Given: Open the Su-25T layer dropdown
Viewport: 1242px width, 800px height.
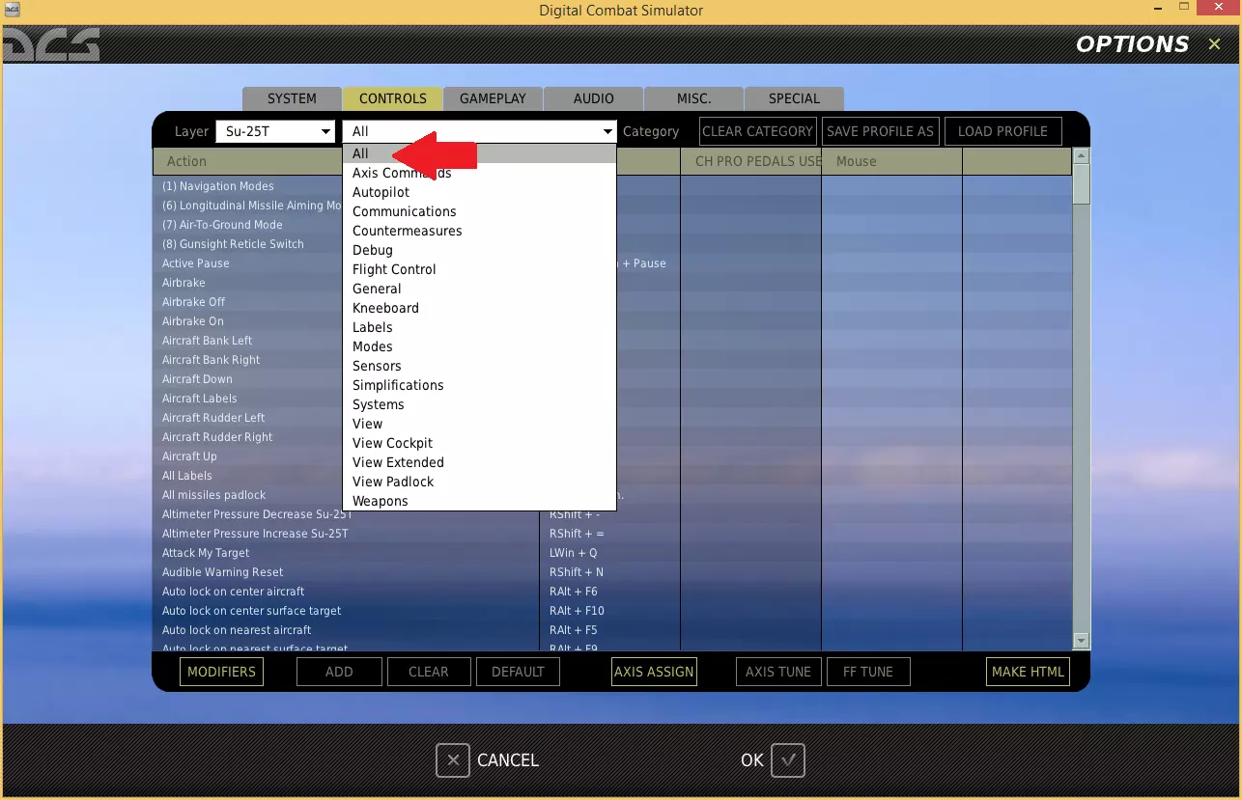Looking at the screenshot, I should pyautogui.click(x=275, y=131).
